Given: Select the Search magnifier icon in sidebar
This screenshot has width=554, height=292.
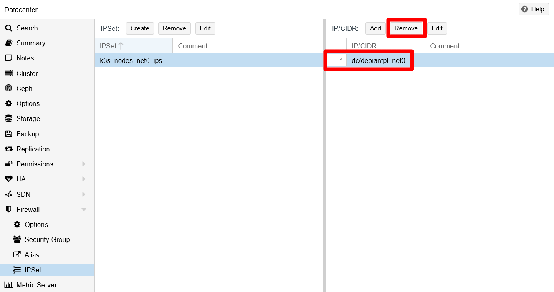Looking at the screenshot, I should tap(9, 28).
